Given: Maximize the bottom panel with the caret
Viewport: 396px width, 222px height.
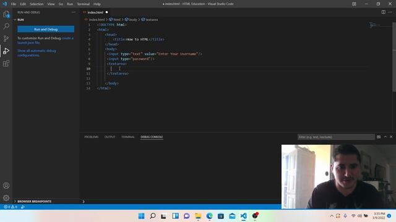Looking at the screenshot, I should [385, 137].
